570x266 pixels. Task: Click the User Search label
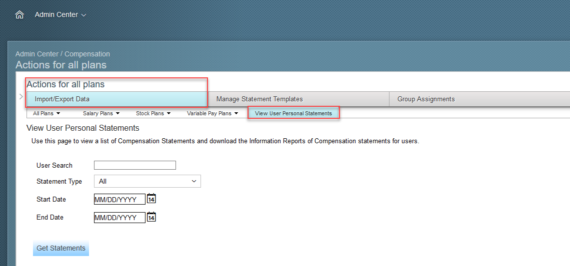click(x=54, y=166)
